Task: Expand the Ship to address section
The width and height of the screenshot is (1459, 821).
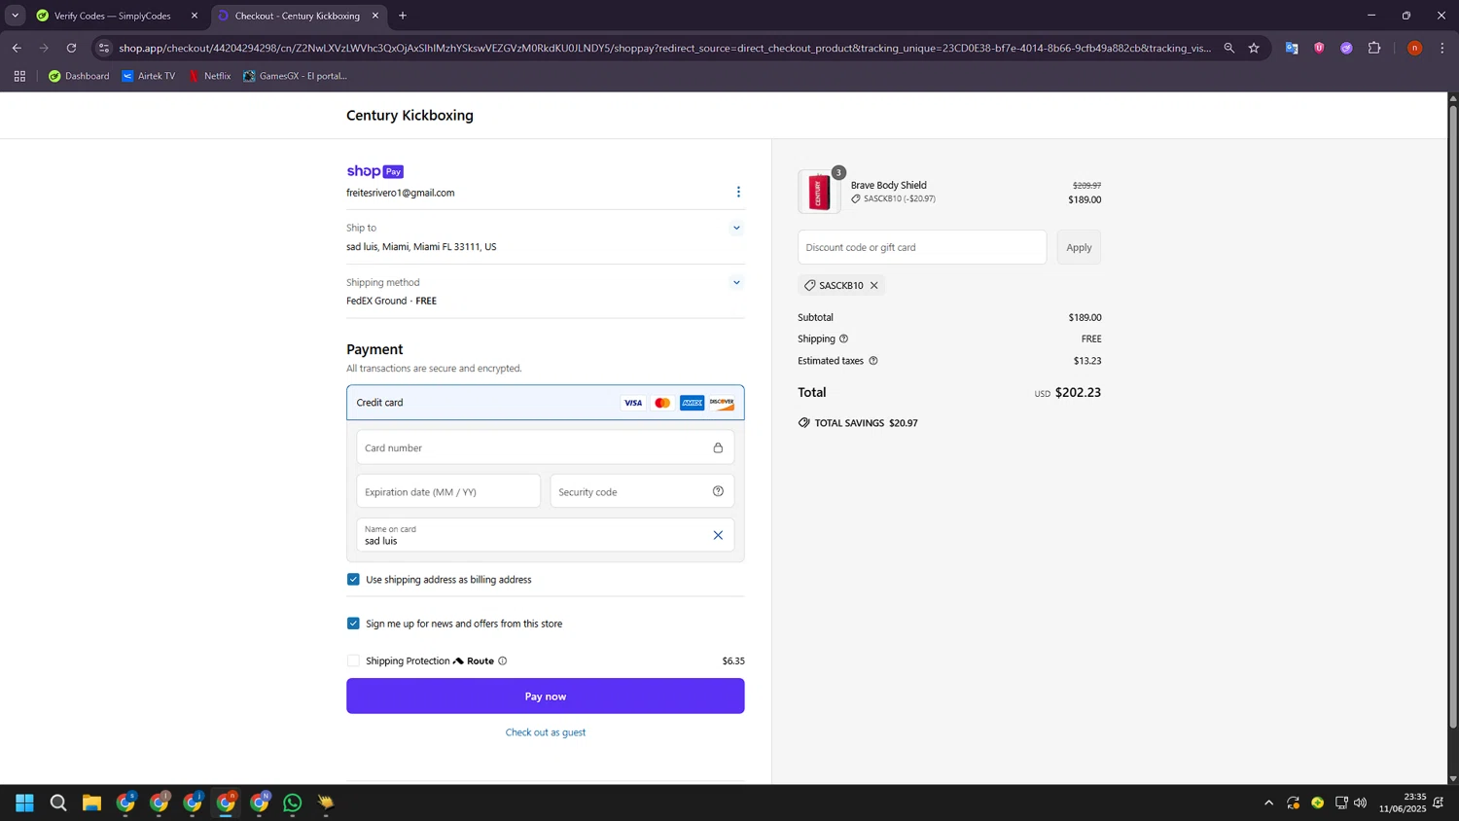Action: [x=736, y=228]
